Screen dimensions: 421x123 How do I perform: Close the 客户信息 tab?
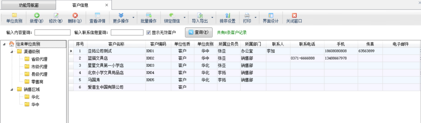pyautogui.click(x=106, y=5)
